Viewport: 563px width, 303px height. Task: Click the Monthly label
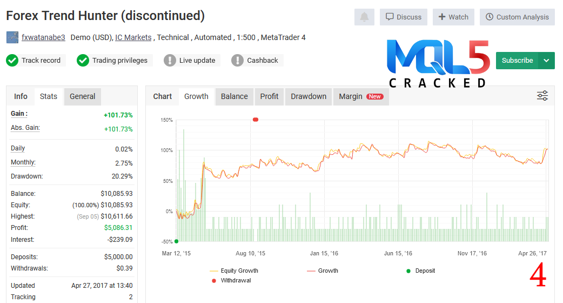pos(23,162)
